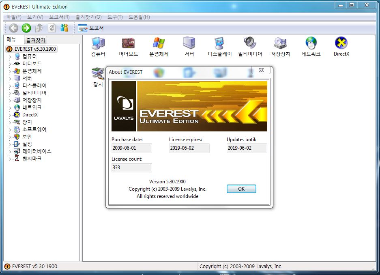Close the About EVEREST dialog

tap(261, 70)
